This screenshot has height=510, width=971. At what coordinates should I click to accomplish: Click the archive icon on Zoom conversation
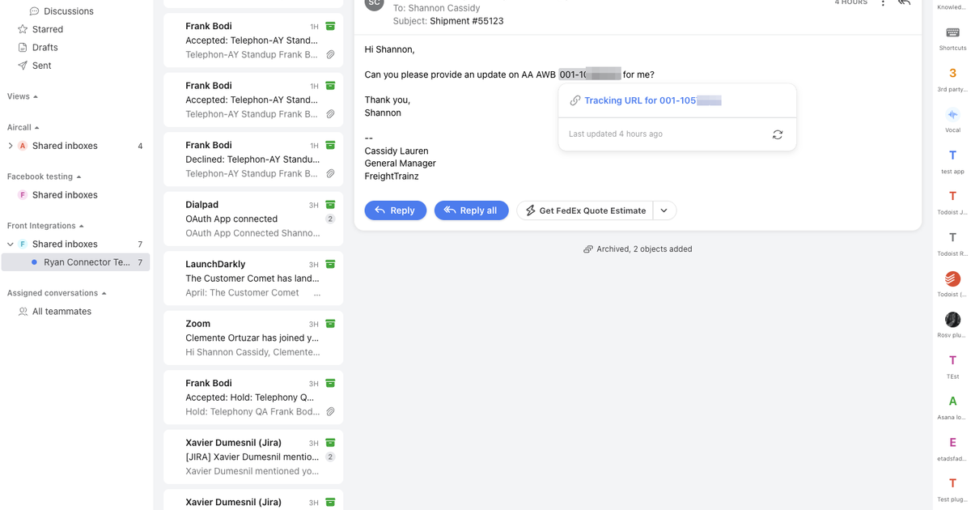pyautogui.click(x=330, y=324)
